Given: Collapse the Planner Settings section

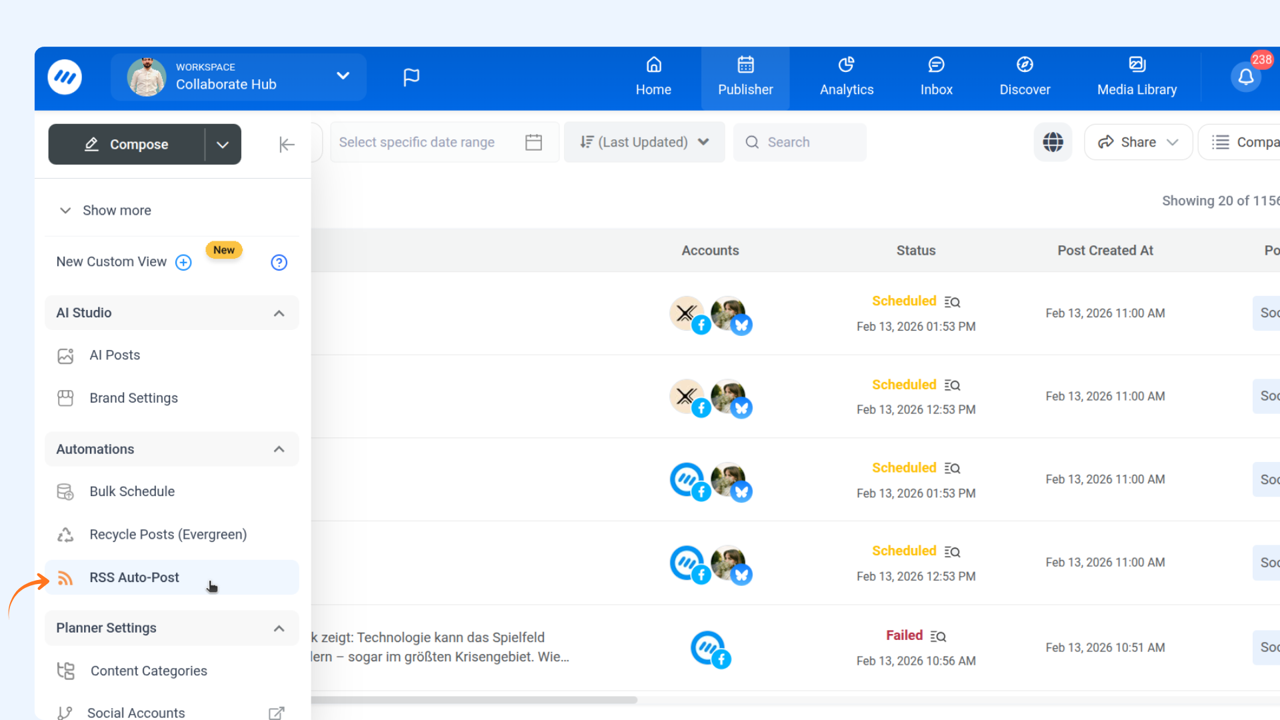Looking at the screenshot, I should [279, 629].
